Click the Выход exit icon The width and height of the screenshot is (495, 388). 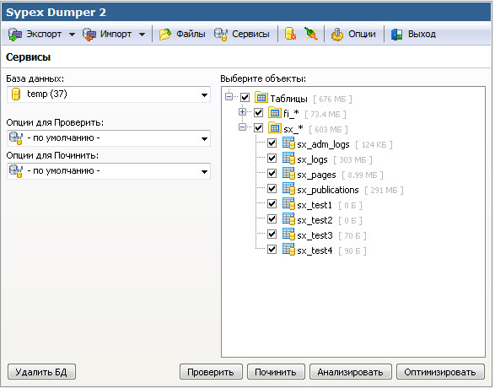pos(396,34)
